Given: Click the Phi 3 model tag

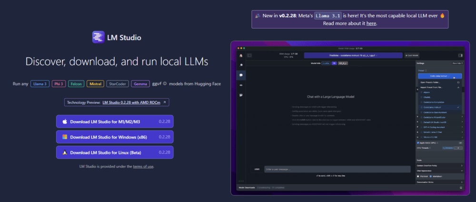Looking at the screenshot, I should coord(59,84).
